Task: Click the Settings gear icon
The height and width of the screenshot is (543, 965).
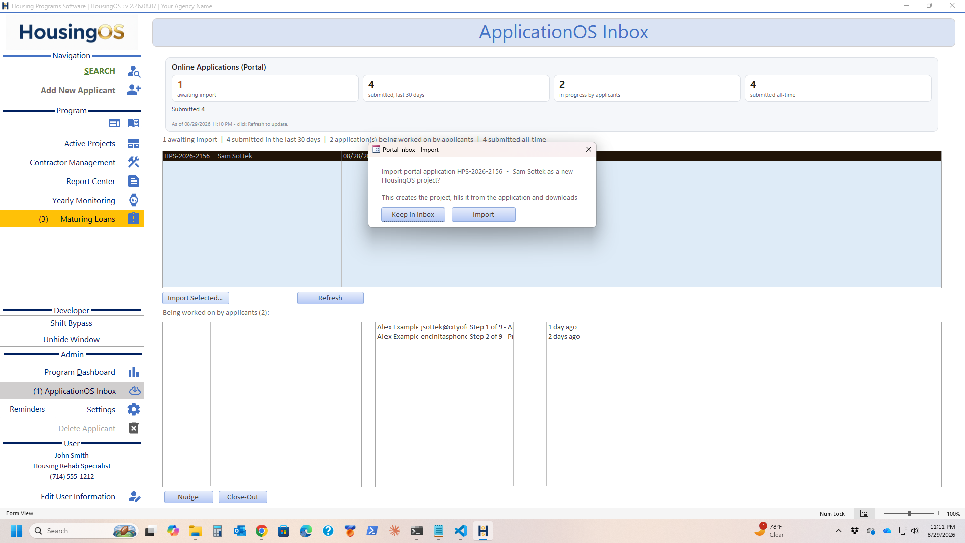Action: click(x=134, y=409)
